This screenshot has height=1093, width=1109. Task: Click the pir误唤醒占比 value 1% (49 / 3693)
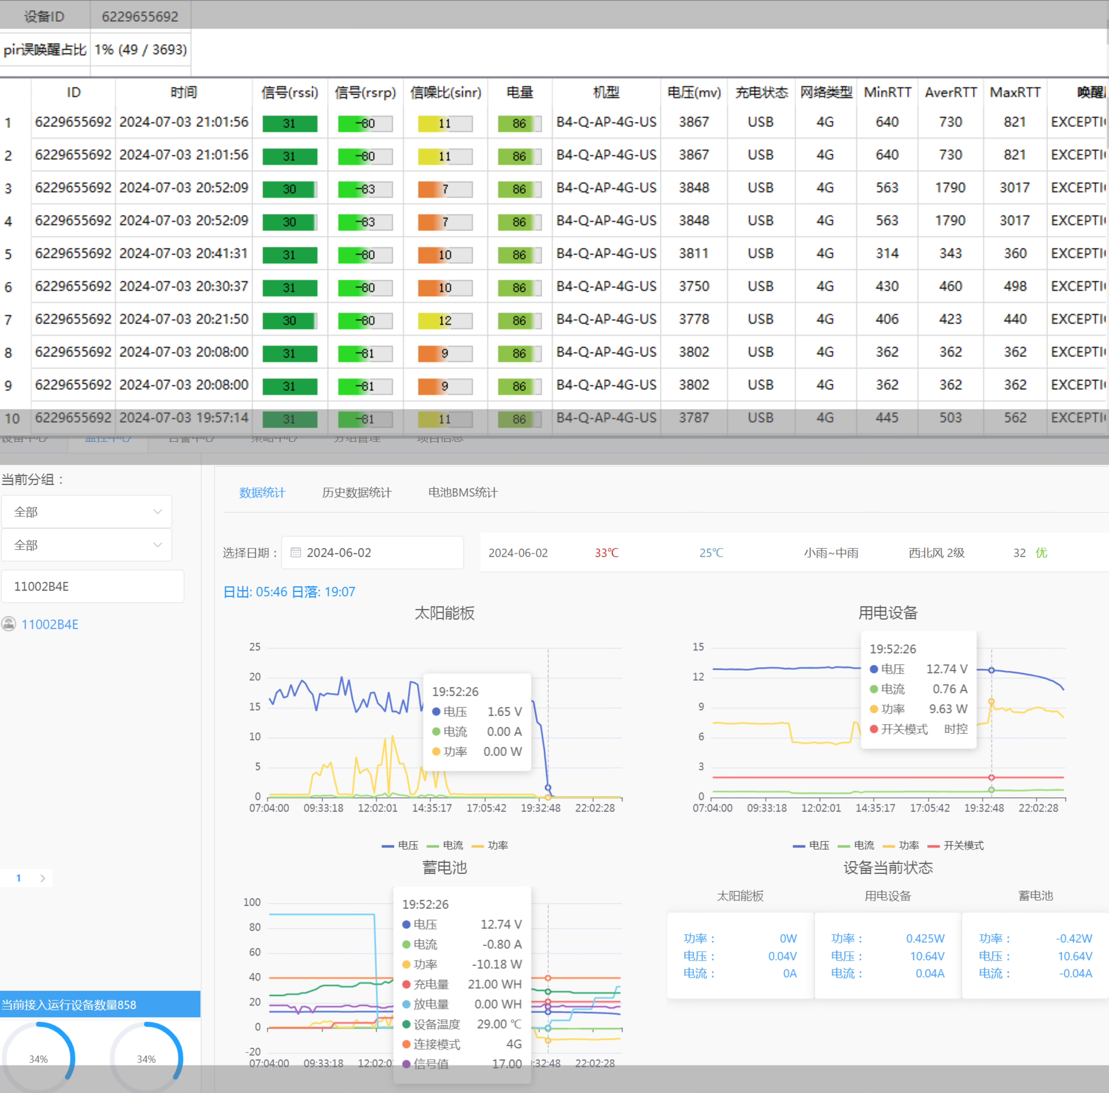[140, 49]
